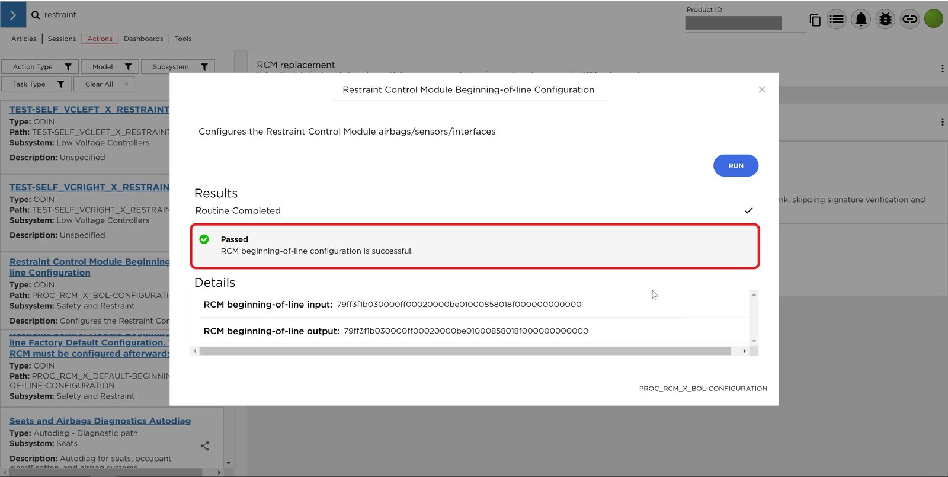Viewport: 948px width, 477px height.
Task: Open the Subsystem filter dropdown
Action: point(178,67)
